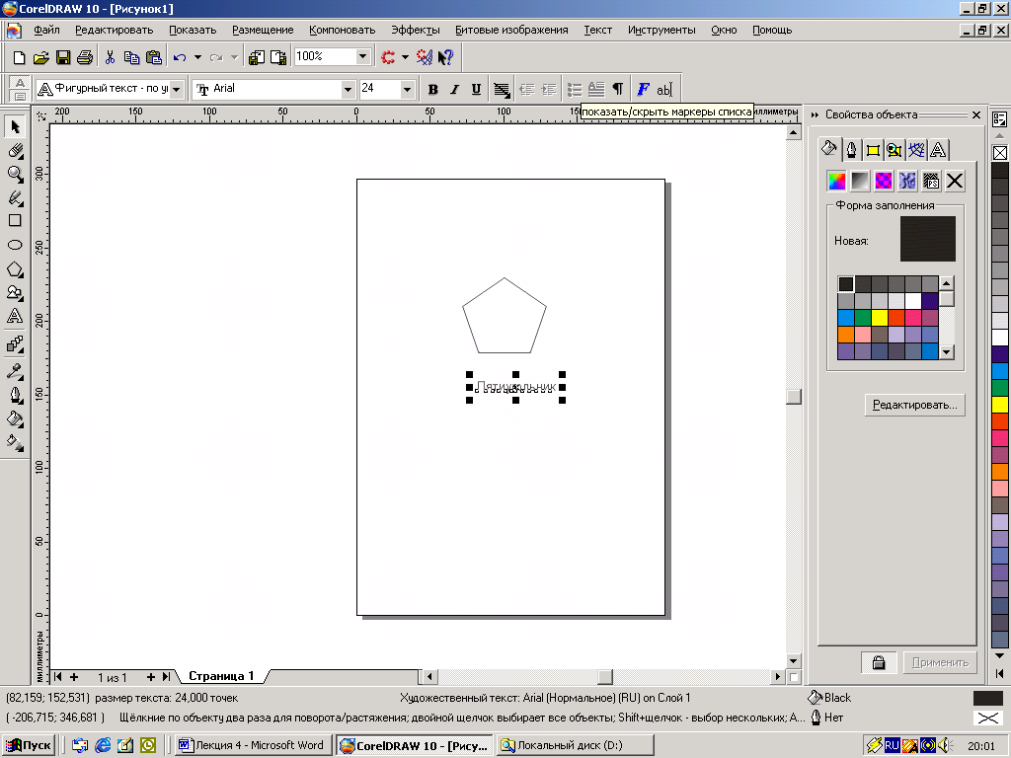Select Uniform fill type in docker
Image resolution: width=1011 pixels, height=758 pixels.
tap(836, 182)
